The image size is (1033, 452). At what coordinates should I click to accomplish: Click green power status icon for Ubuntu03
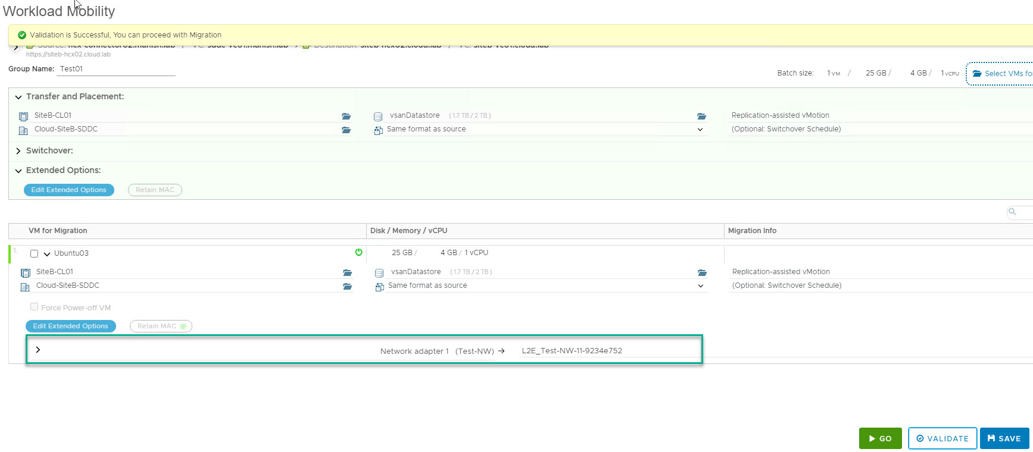tap(358, 252)
